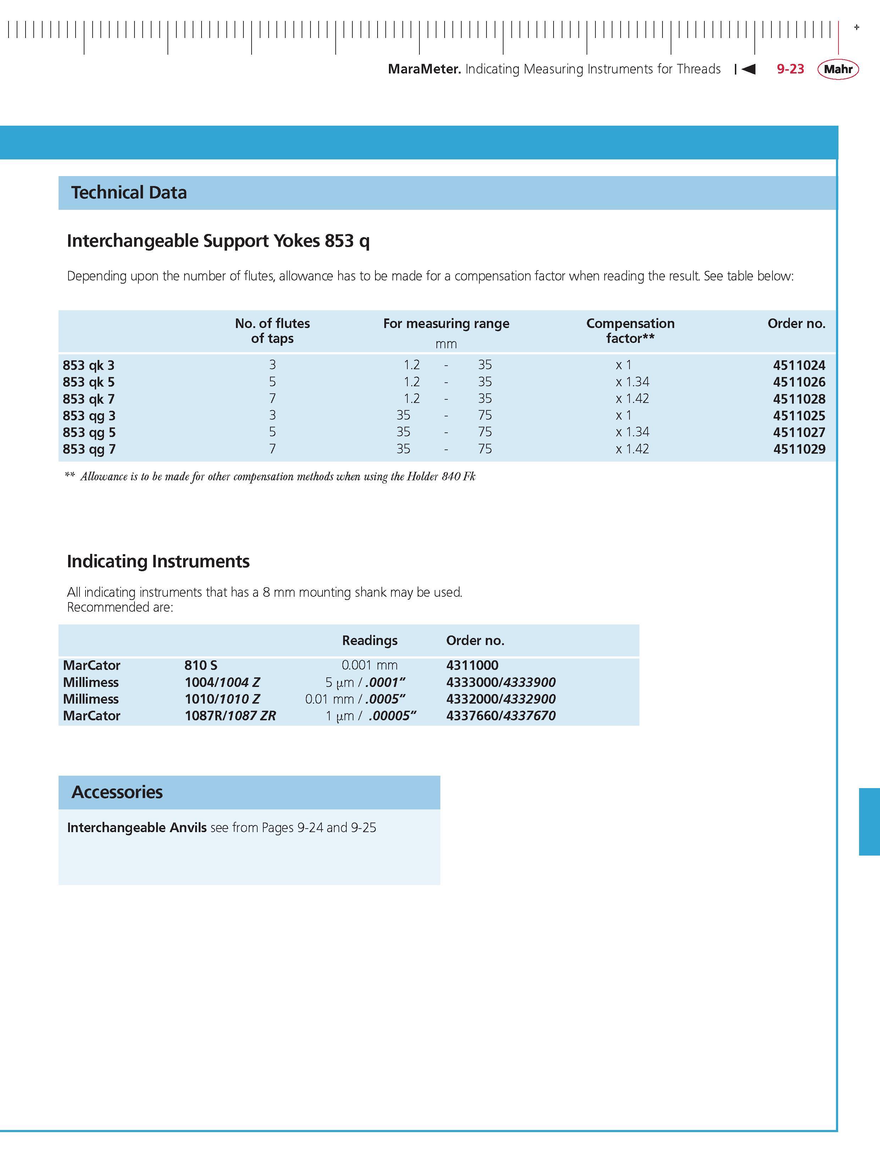The width and height of the screenshot is (880, 1174).
Task: Click the Indicating Instruments heading
Action: 158,562
